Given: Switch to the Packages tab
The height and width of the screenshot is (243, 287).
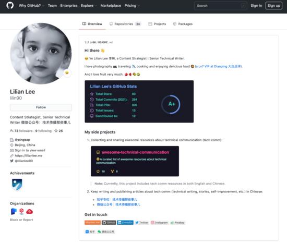Looking at the screenshot, I should tap(183, 24).
